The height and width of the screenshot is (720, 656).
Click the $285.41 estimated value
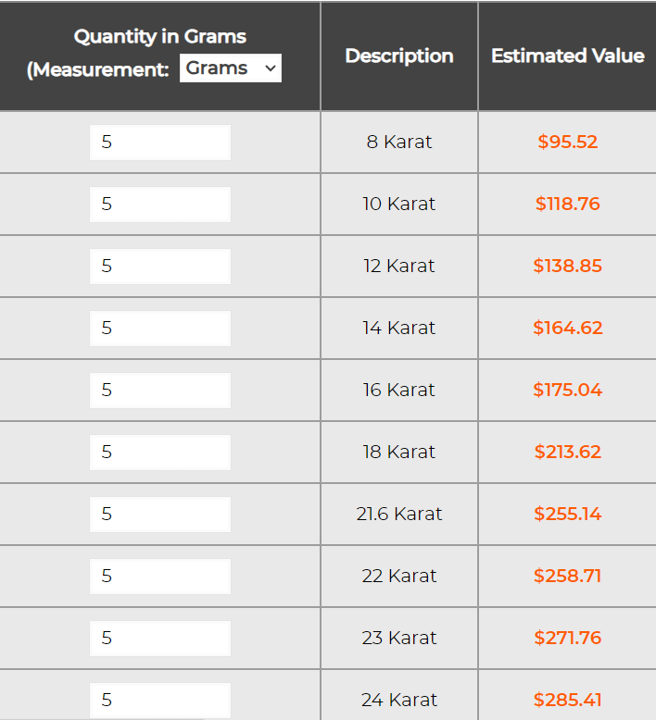(568, 700)
